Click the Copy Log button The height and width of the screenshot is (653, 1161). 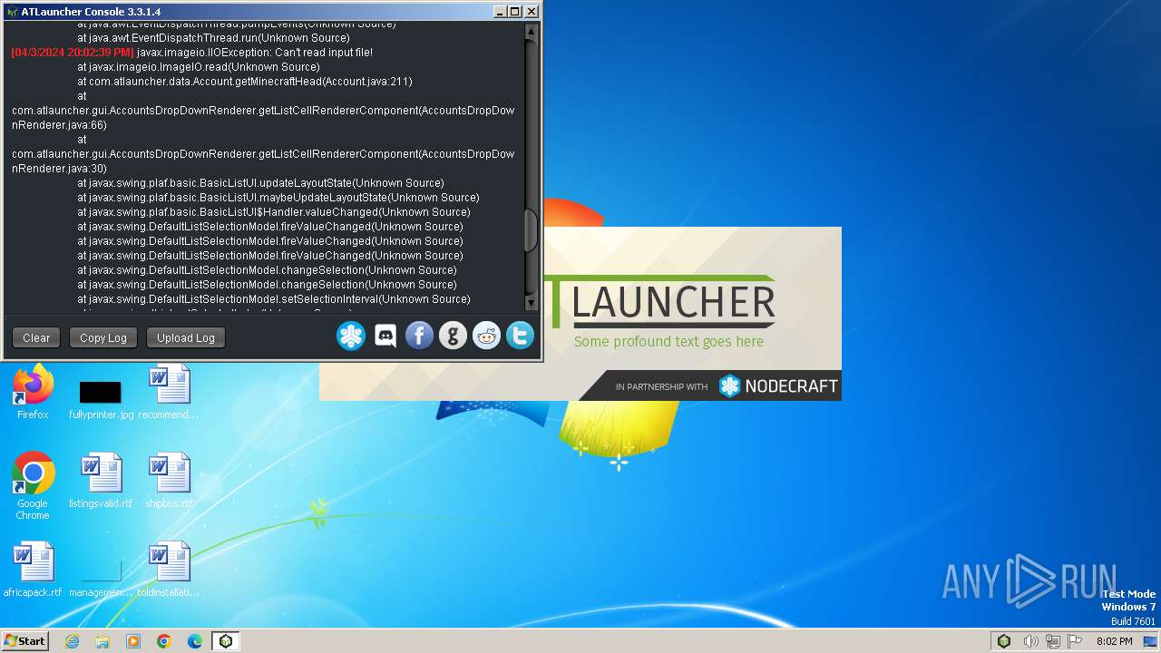pyautogui.click(x=103, y=337)
